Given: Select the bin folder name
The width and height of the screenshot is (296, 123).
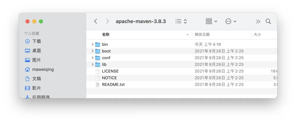Looking at the screenshot, I should [x=105, y=44].
